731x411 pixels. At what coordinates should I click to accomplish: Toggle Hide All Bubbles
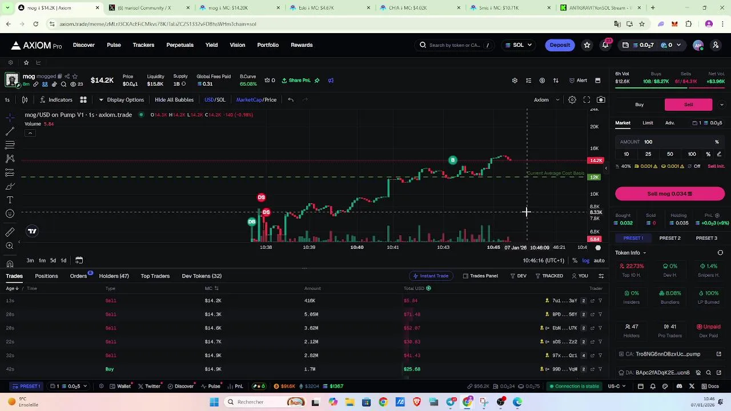pos(174,100)
